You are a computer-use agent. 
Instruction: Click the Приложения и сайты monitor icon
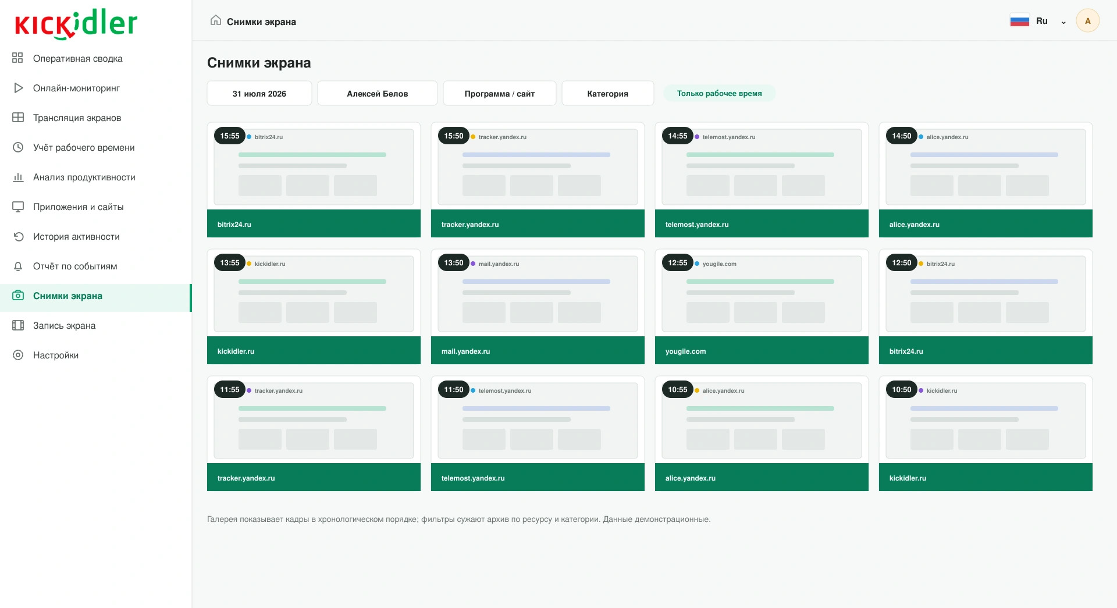[18, 207]
